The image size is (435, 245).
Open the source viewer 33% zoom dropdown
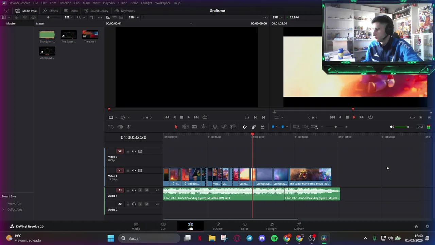(134, 17)
